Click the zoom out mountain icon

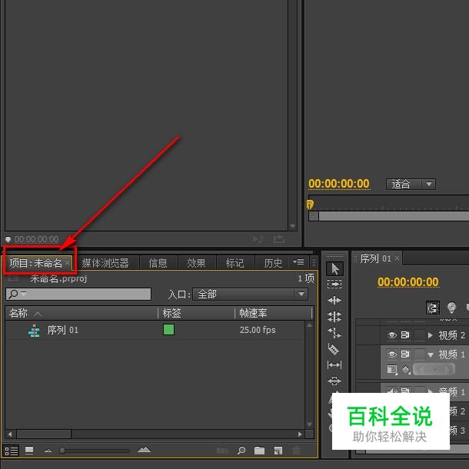click(x=48, y=451)
